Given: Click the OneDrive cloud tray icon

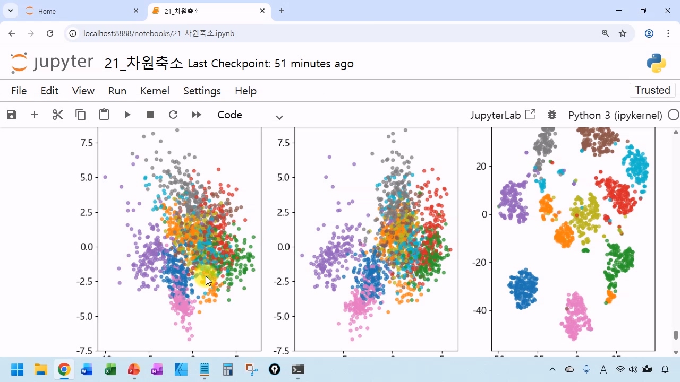Looking at the screenshot, I should 569,369.
